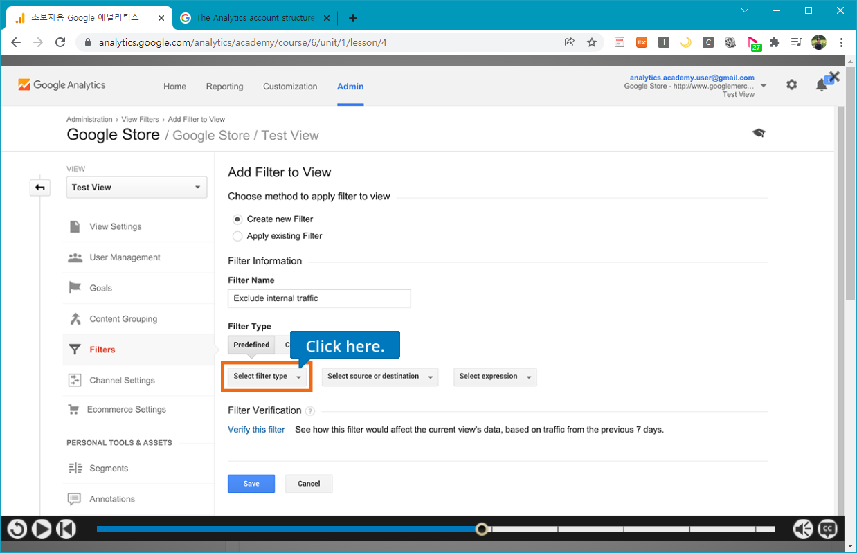Click the crescent moon extension icon
The width and height of the screenshot is (857, 553).
[685, 42]
